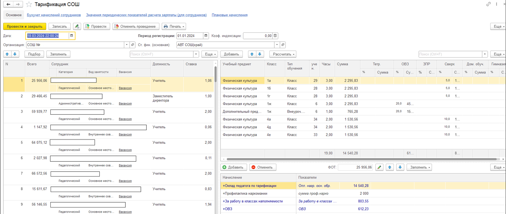Screen dimensions: 506x214
Task: Click horizontal scrollbar under subjects table
Action: 361,159
